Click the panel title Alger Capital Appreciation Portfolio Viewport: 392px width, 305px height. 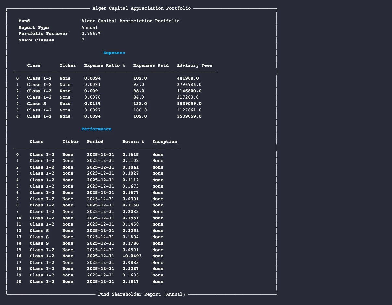pyautogui.click(x=141, y=8)
